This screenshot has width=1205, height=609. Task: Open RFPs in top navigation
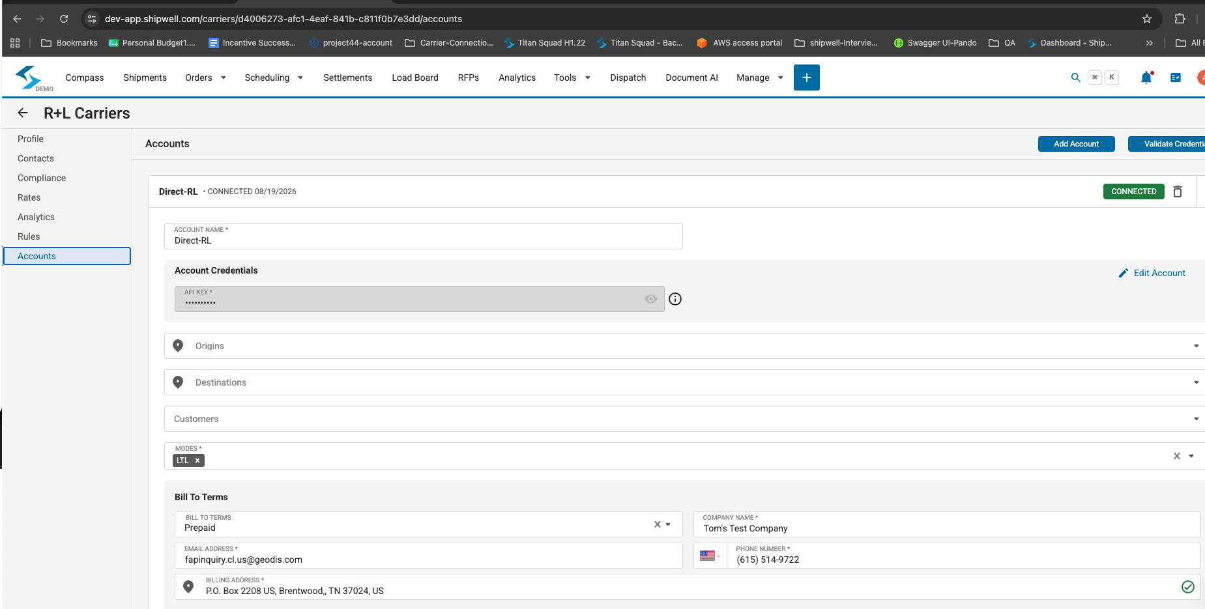(469, 78)
